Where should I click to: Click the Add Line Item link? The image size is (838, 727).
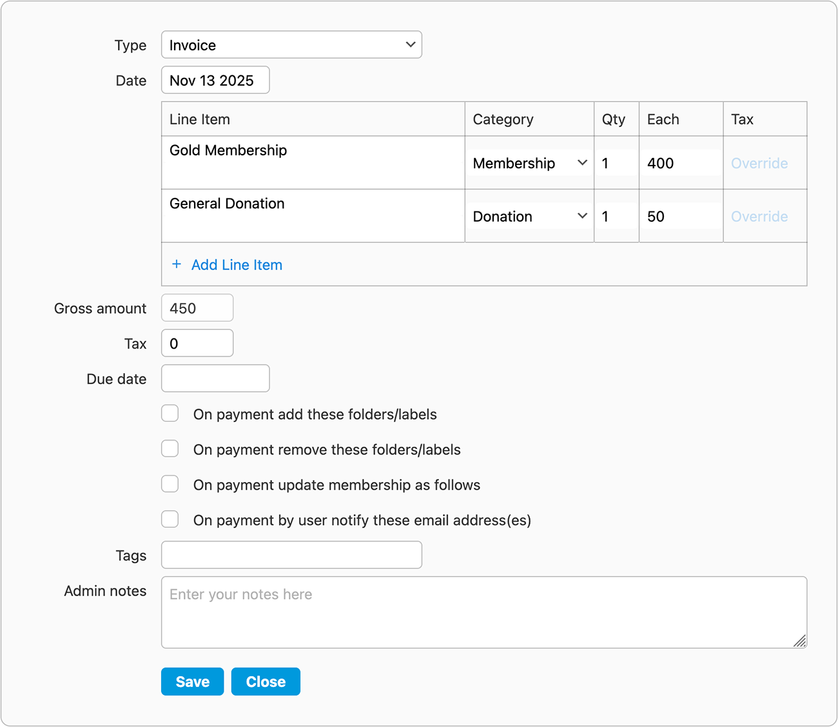[x=237, y=265]
